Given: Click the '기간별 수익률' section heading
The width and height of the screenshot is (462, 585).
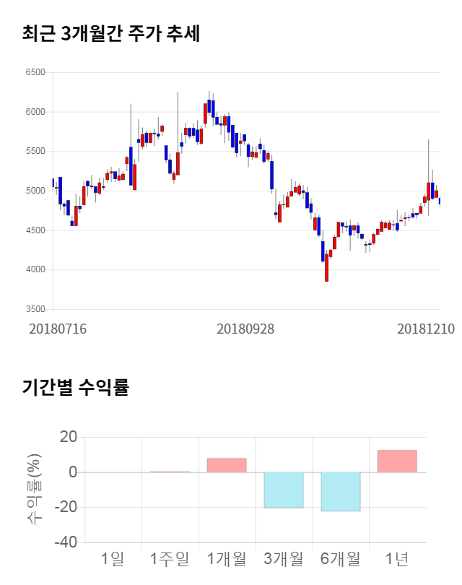Looking at the screenshot, I should click(75, 387).
